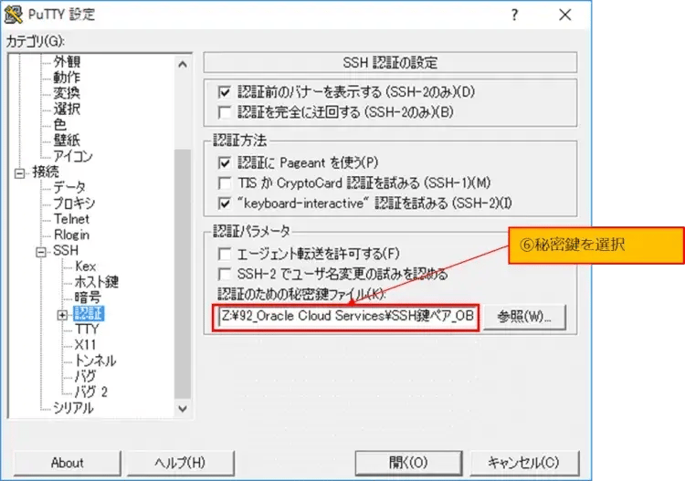
Task: Open the シリアル category
Action: pos(73,409)
